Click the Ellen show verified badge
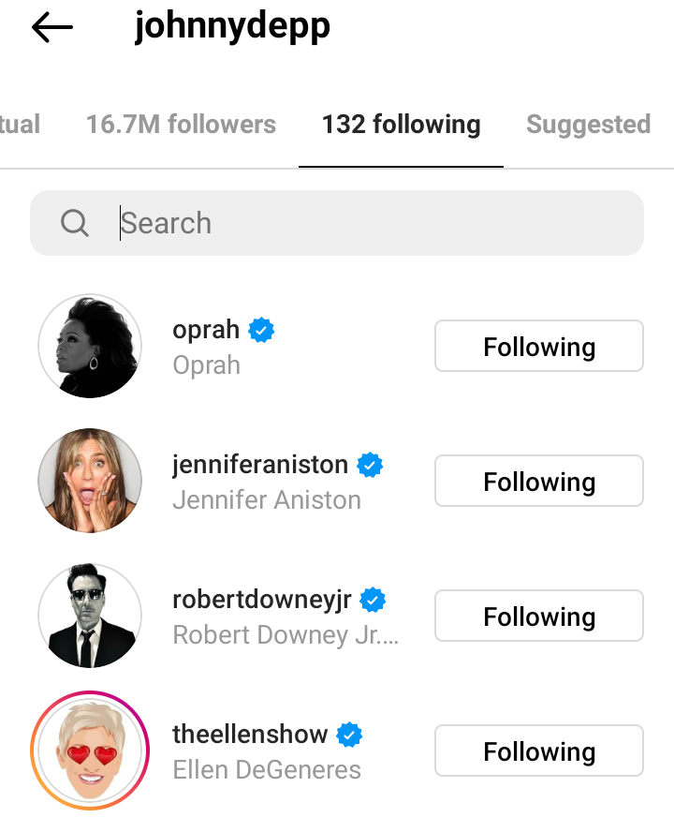 pyautogui.click(x=350, y=735)
